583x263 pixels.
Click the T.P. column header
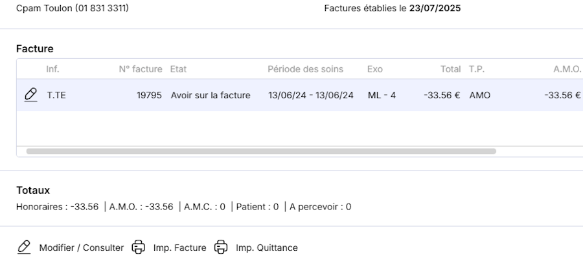[477, 69]
